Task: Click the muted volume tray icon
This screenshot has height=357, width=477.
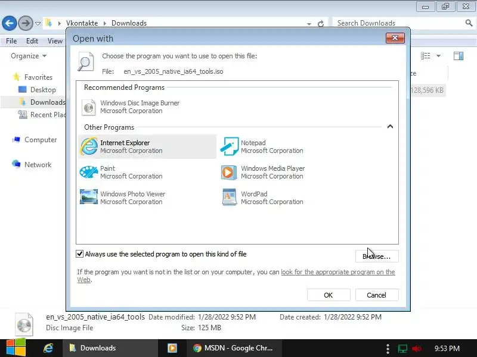Action: tap(417, 349)
